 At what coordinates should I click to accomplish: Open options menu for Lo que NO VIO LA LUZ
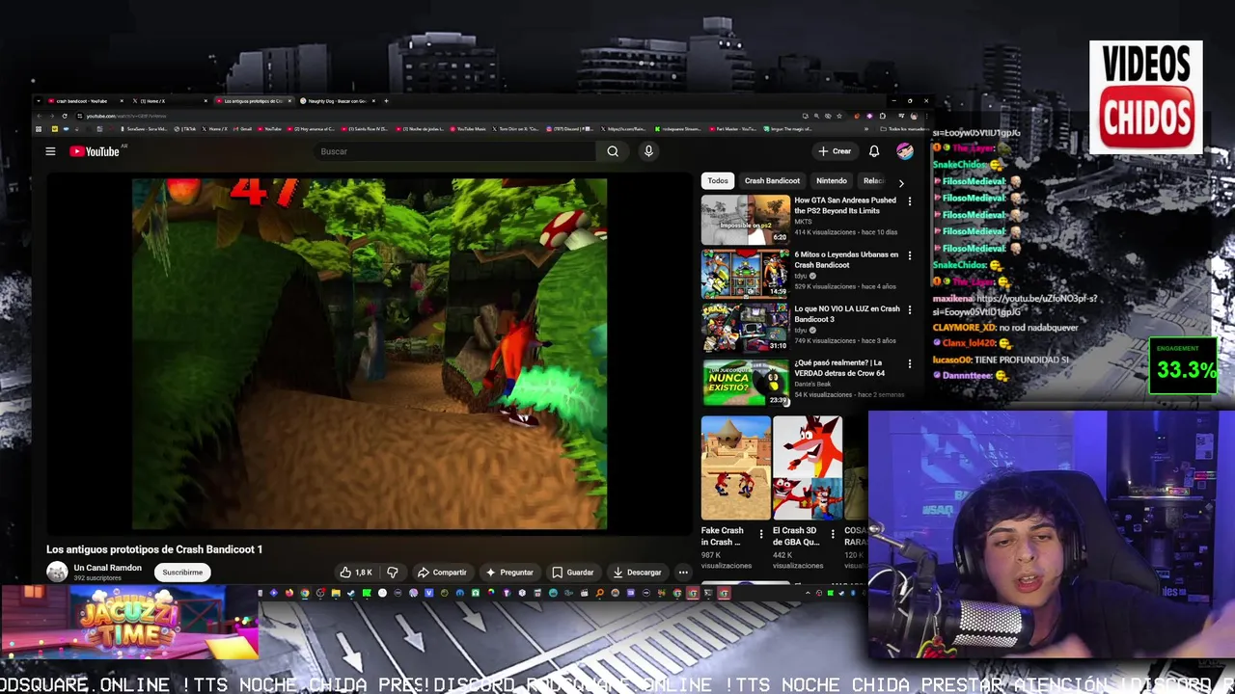[x=910, y=309]
